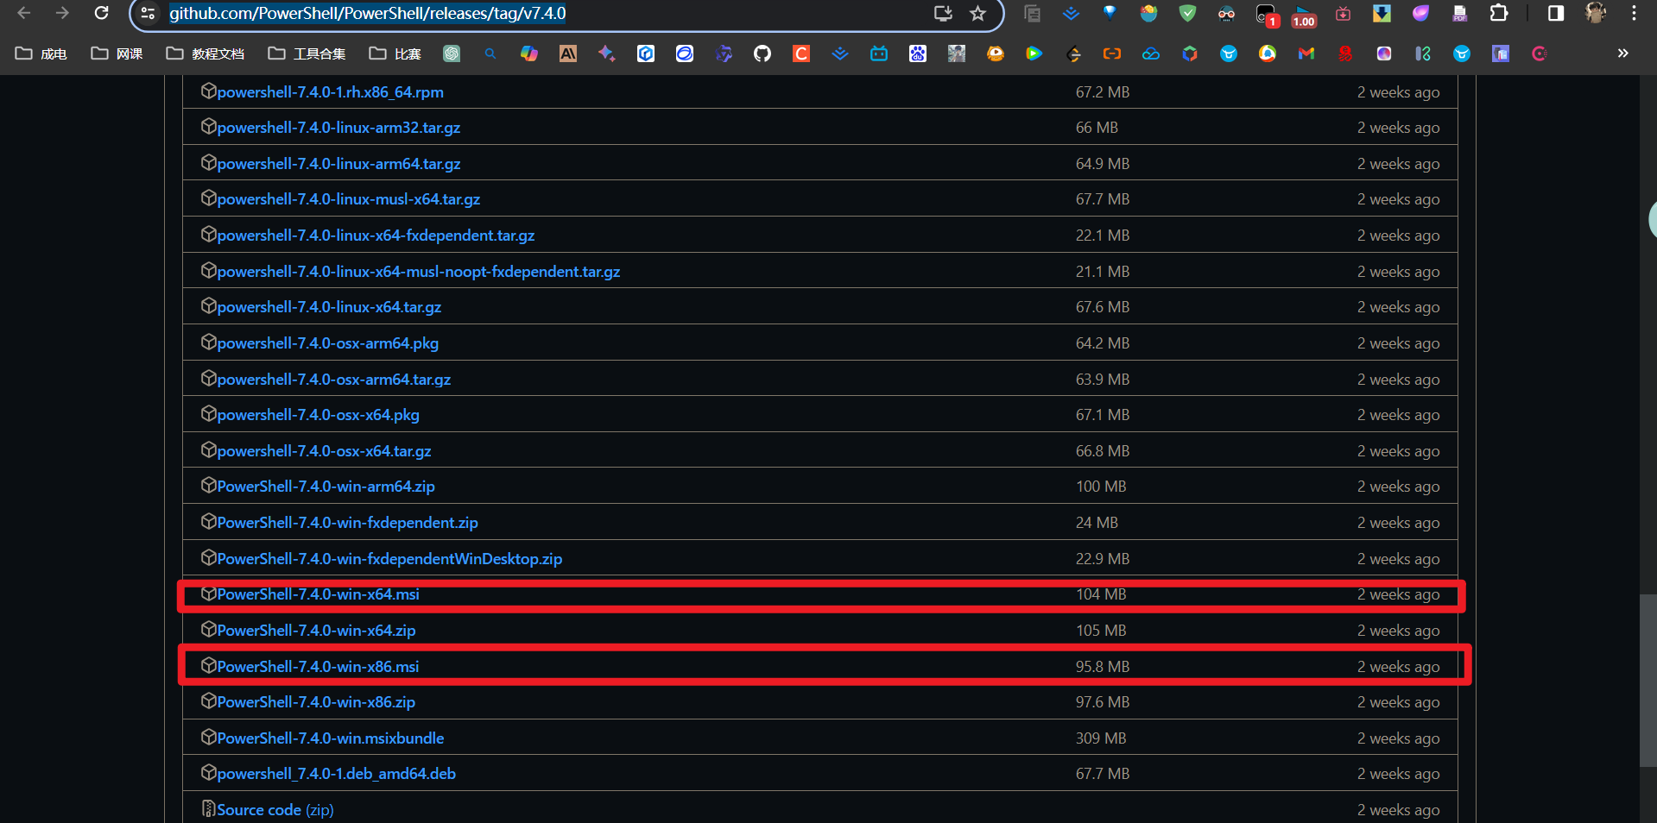Click the green shield AdGuard extension
Screen dimensions: 1657x823
point(1188,13)
